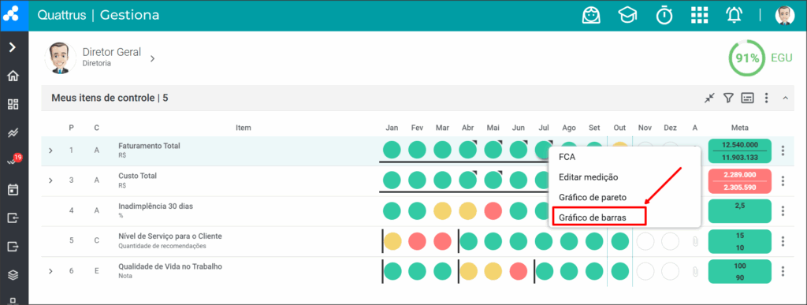Expand the left sidebar with the arrow
Viewport: 807px width, 305px height.
point(13,48)
